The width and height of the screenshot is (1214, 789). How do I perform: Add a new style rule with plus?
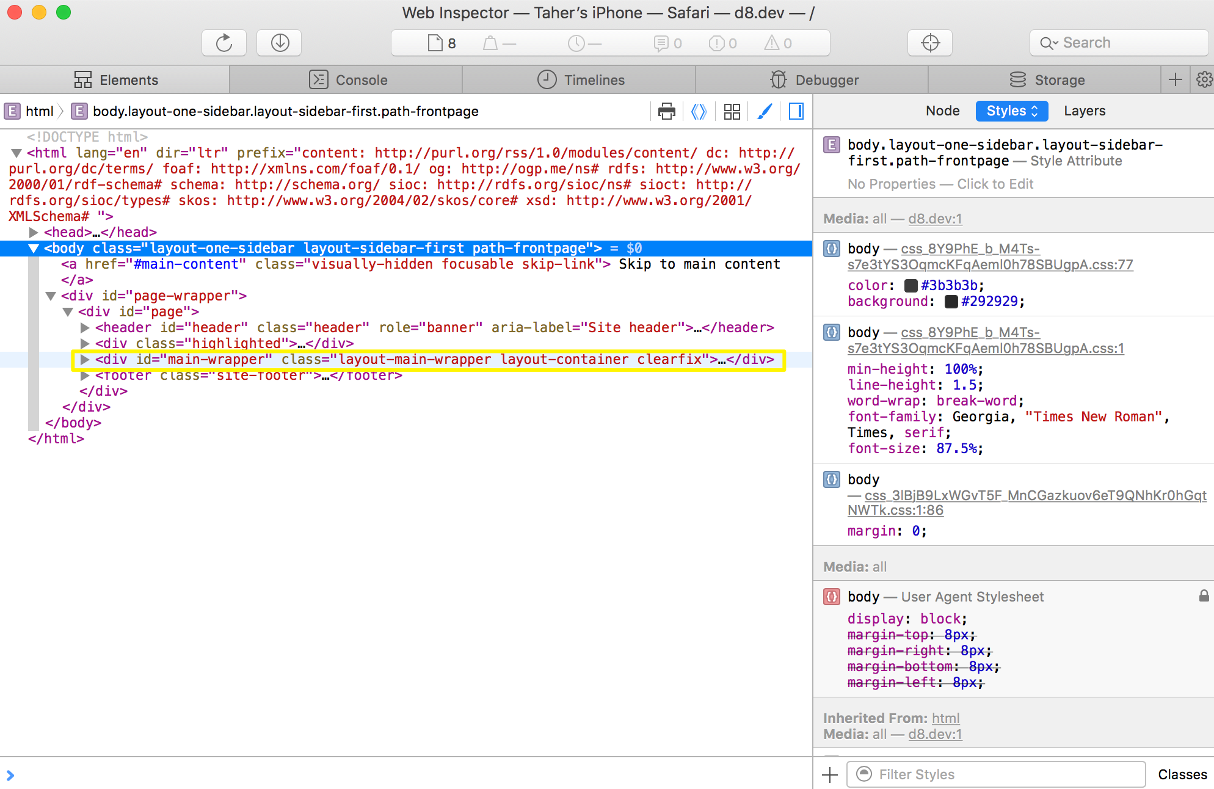[830, 775]
